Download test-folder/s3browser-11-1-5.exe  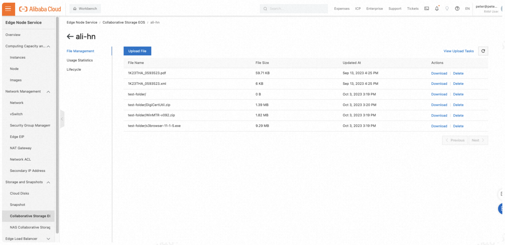pyautogui.click(x=439, y=126)
